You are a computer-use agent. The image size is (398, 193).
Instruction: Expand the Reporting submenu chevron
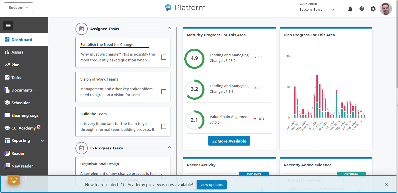(42, 141)
